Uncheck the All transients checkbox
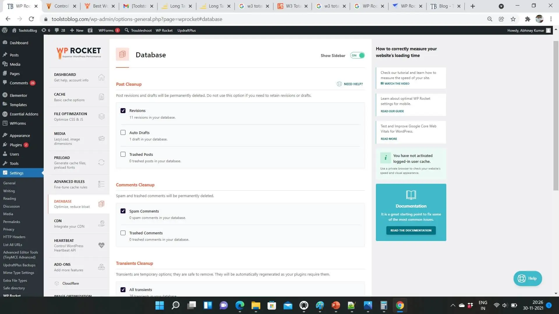This screenshot has height=314, width=559. tap(123, 290)
